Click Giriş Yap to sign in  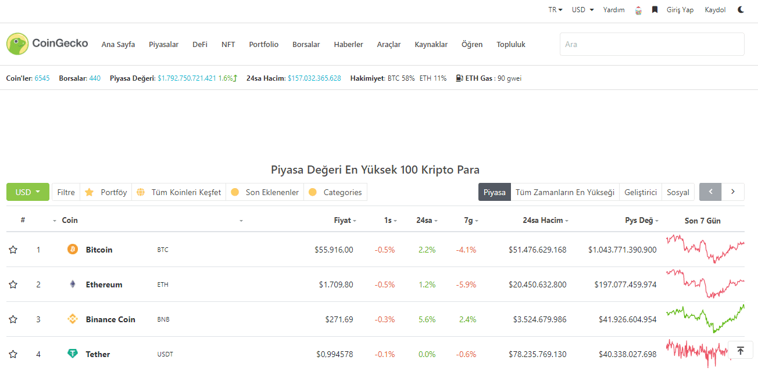(680, 10)
